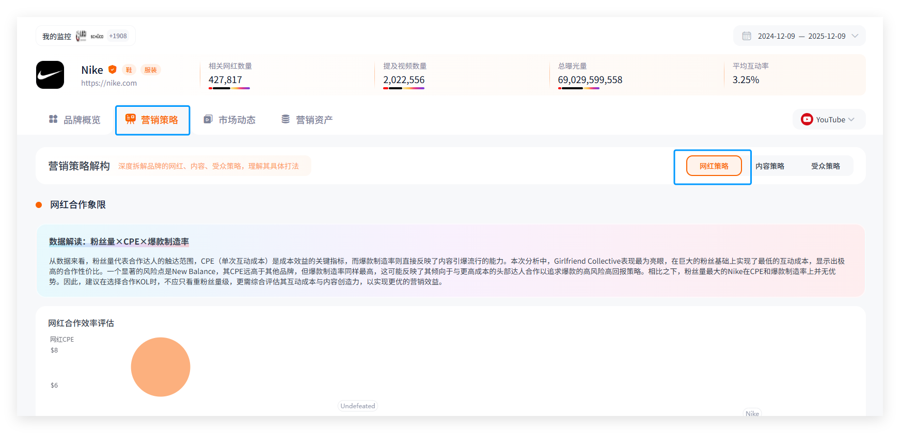Click the 营销资产 stacked database icon
The height and width of the screenshot is (433, 900).
coord(286,119)
